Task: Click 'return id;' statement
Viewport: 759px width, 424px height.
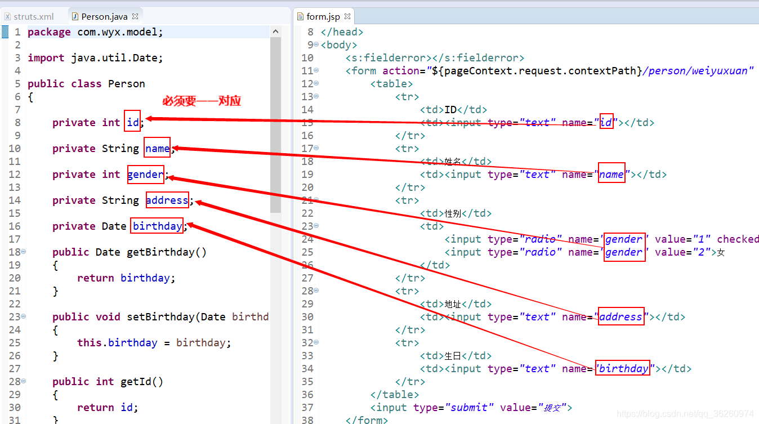Action: coord(108,408)
